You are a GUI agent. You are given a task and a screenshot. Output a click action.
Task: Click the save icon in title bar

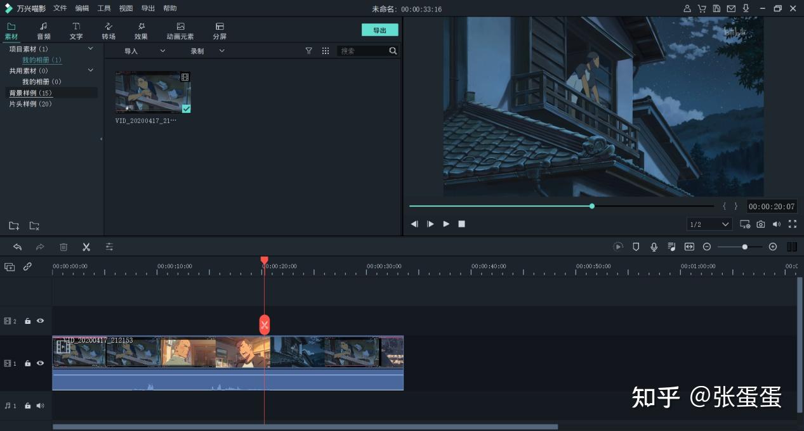click(716, 8)
